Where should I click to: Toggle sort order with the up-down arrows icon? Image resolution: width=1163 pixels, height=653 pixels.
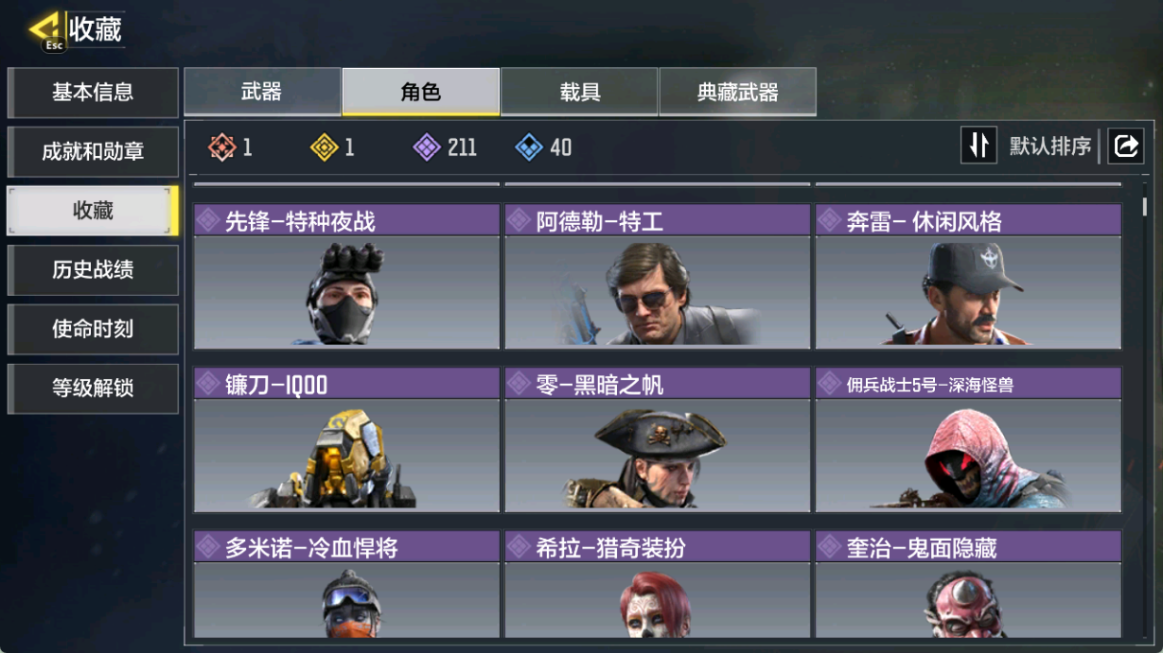(979, 146)
